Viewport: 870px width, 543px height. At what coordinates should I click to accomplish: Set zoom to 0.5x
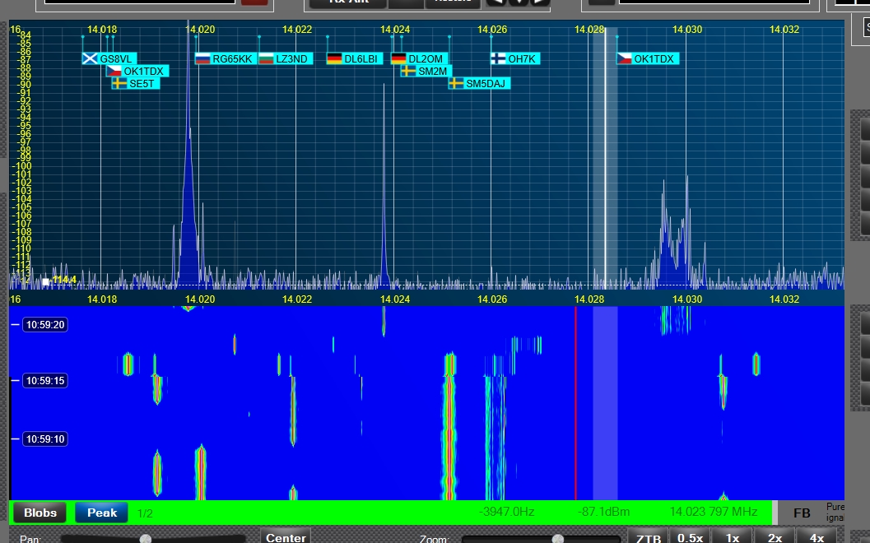690,537
